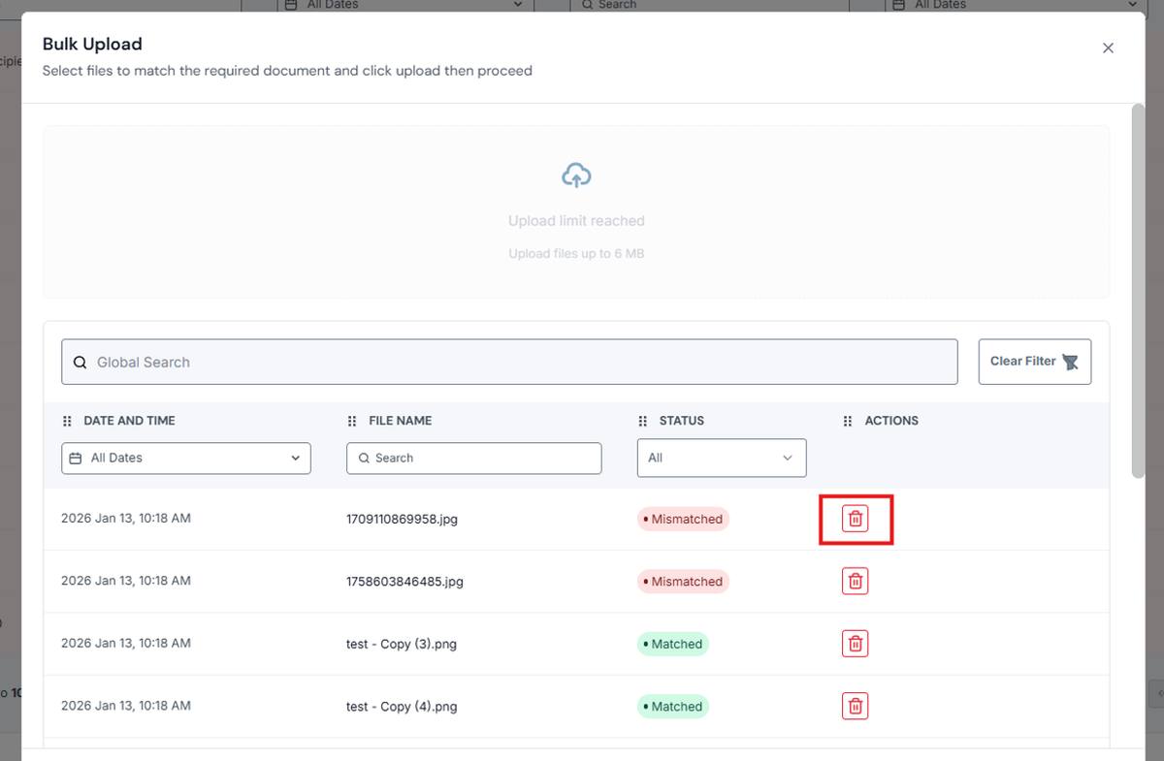Delete the 1709110869958.jpg file row

[855, 519]
